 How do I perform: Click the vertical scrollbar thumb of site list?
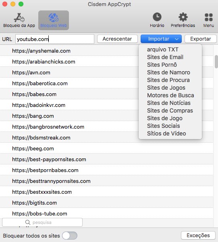point(216,62)
